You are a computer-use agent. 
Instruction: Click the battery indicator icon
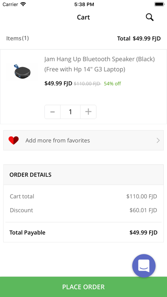159,4
